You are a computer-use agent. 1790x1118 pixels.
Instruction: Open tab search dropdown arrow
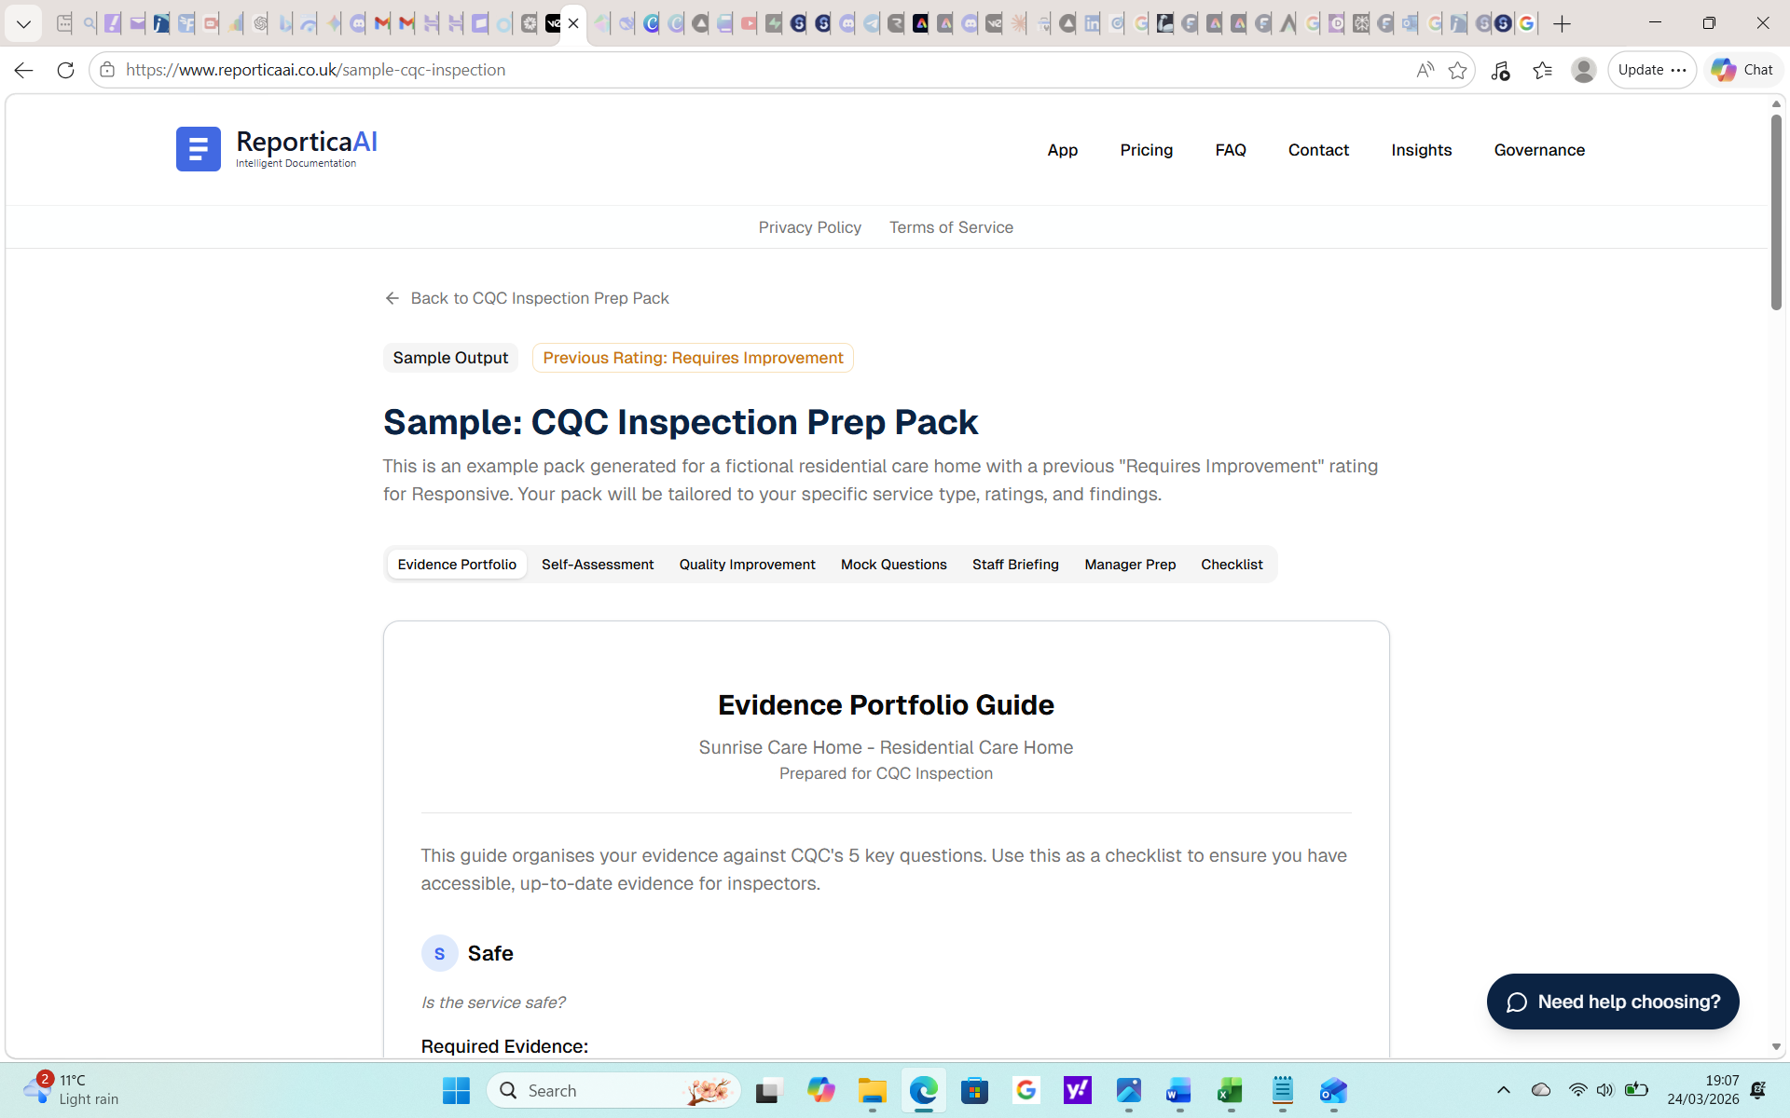coord(23,24)
